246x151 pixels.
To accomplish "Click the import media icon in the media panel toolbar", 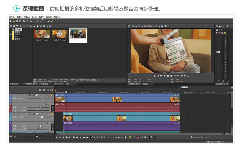I will coord(14,26).
